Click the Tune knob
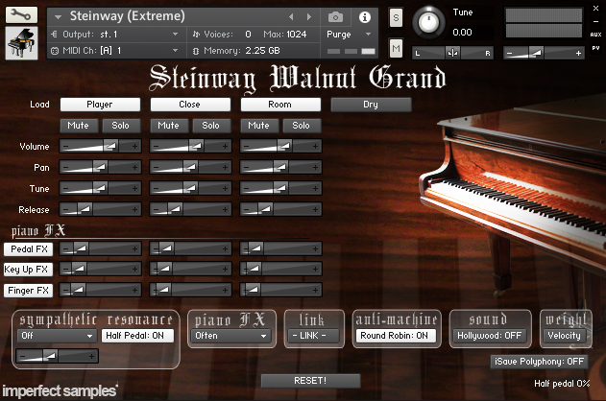Viewport: 606px width, 401px height. (428, 22)
